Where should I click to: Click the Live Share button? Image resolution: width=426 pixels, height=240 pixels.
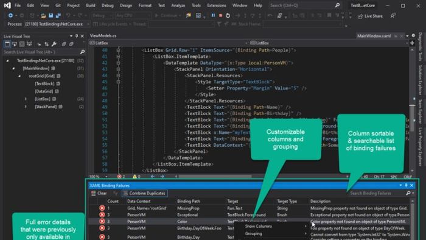click(x=370, y=16)
